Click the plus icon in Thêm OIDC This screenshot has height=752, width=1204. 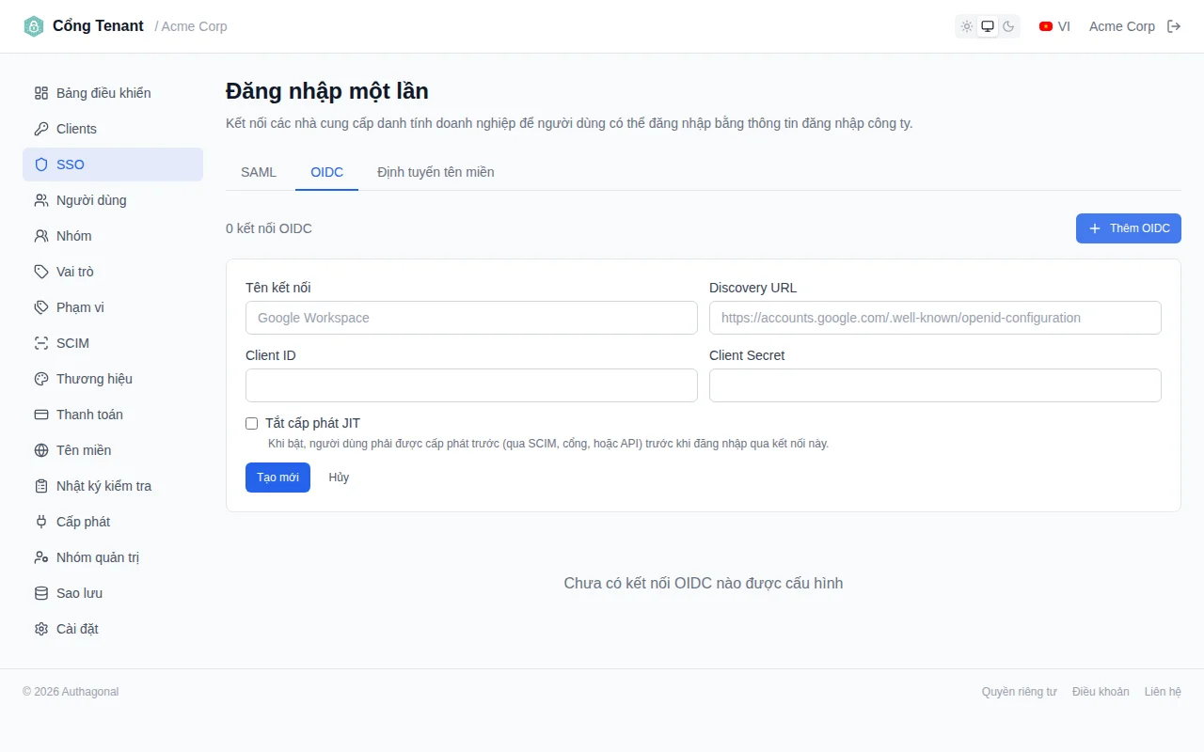coord(1095,228)
